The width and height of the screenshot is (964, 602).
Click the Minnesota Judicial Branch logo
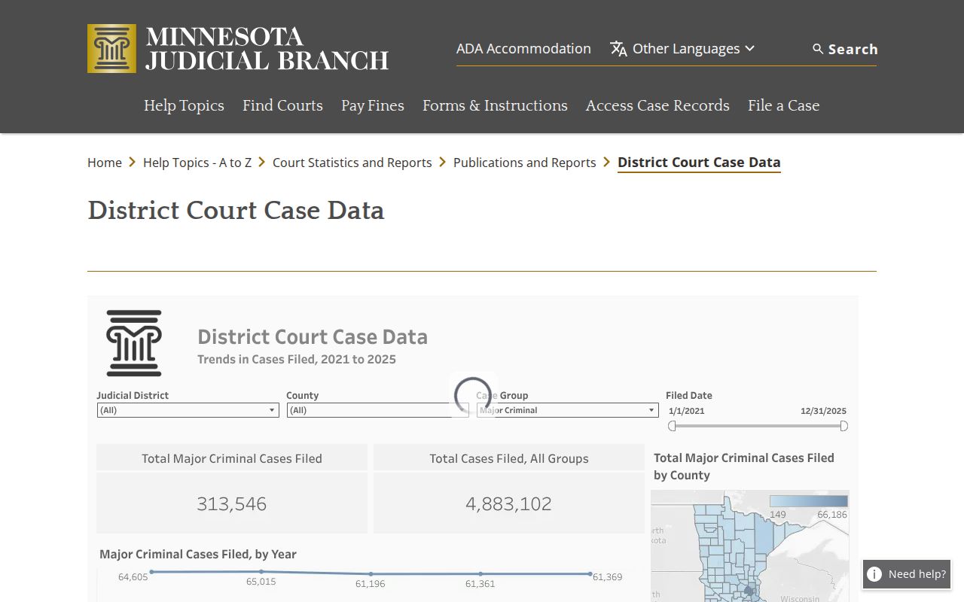click(x=238, y=49)
